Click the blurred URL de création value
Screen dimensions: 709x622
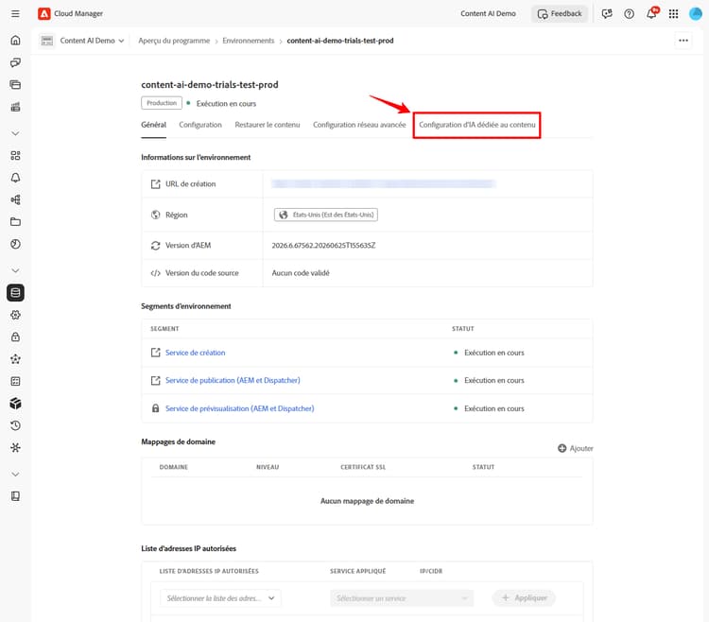click(384, 183)
